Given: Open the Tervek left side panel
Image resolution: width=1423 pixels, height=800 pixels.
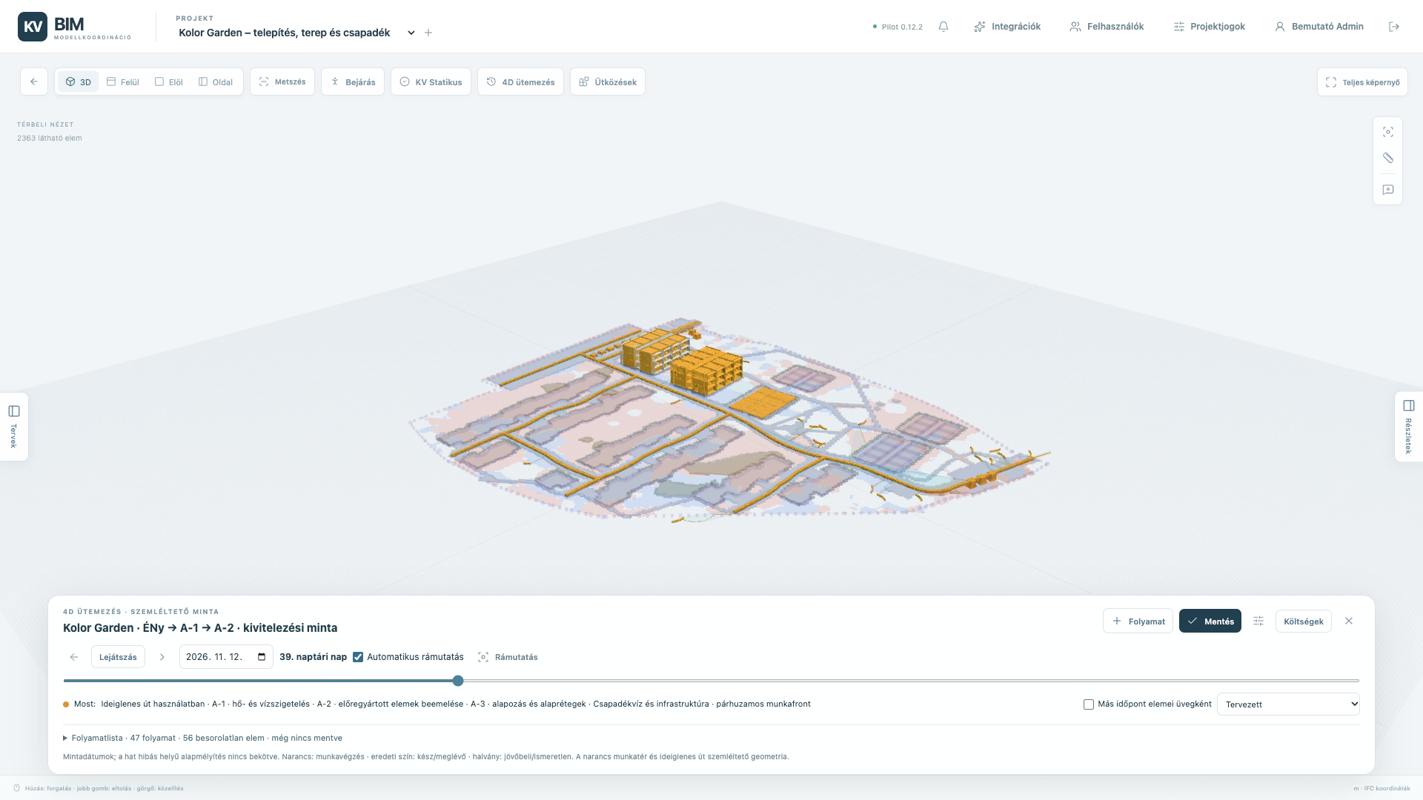Looking at the screenshot, I should click(x=13, y=427).
